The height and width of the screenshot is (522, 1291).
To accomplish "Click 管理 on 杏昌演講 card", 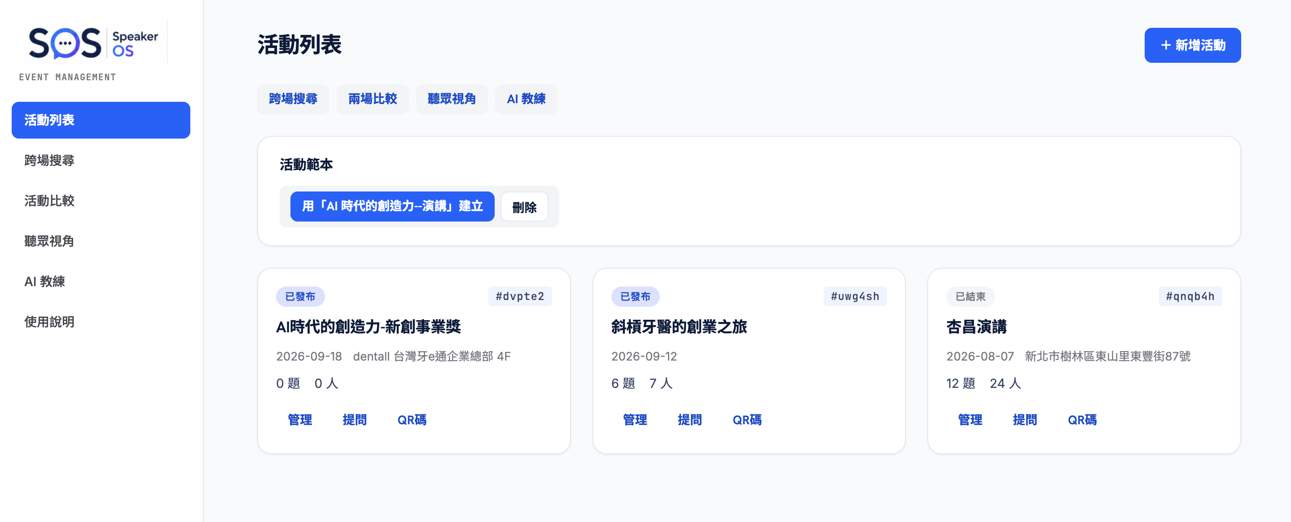I will coord(970,420).
